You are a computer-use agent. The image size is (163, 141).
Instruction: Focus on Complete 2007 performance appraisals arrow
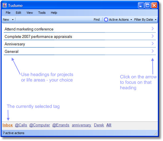pos(152,36)
